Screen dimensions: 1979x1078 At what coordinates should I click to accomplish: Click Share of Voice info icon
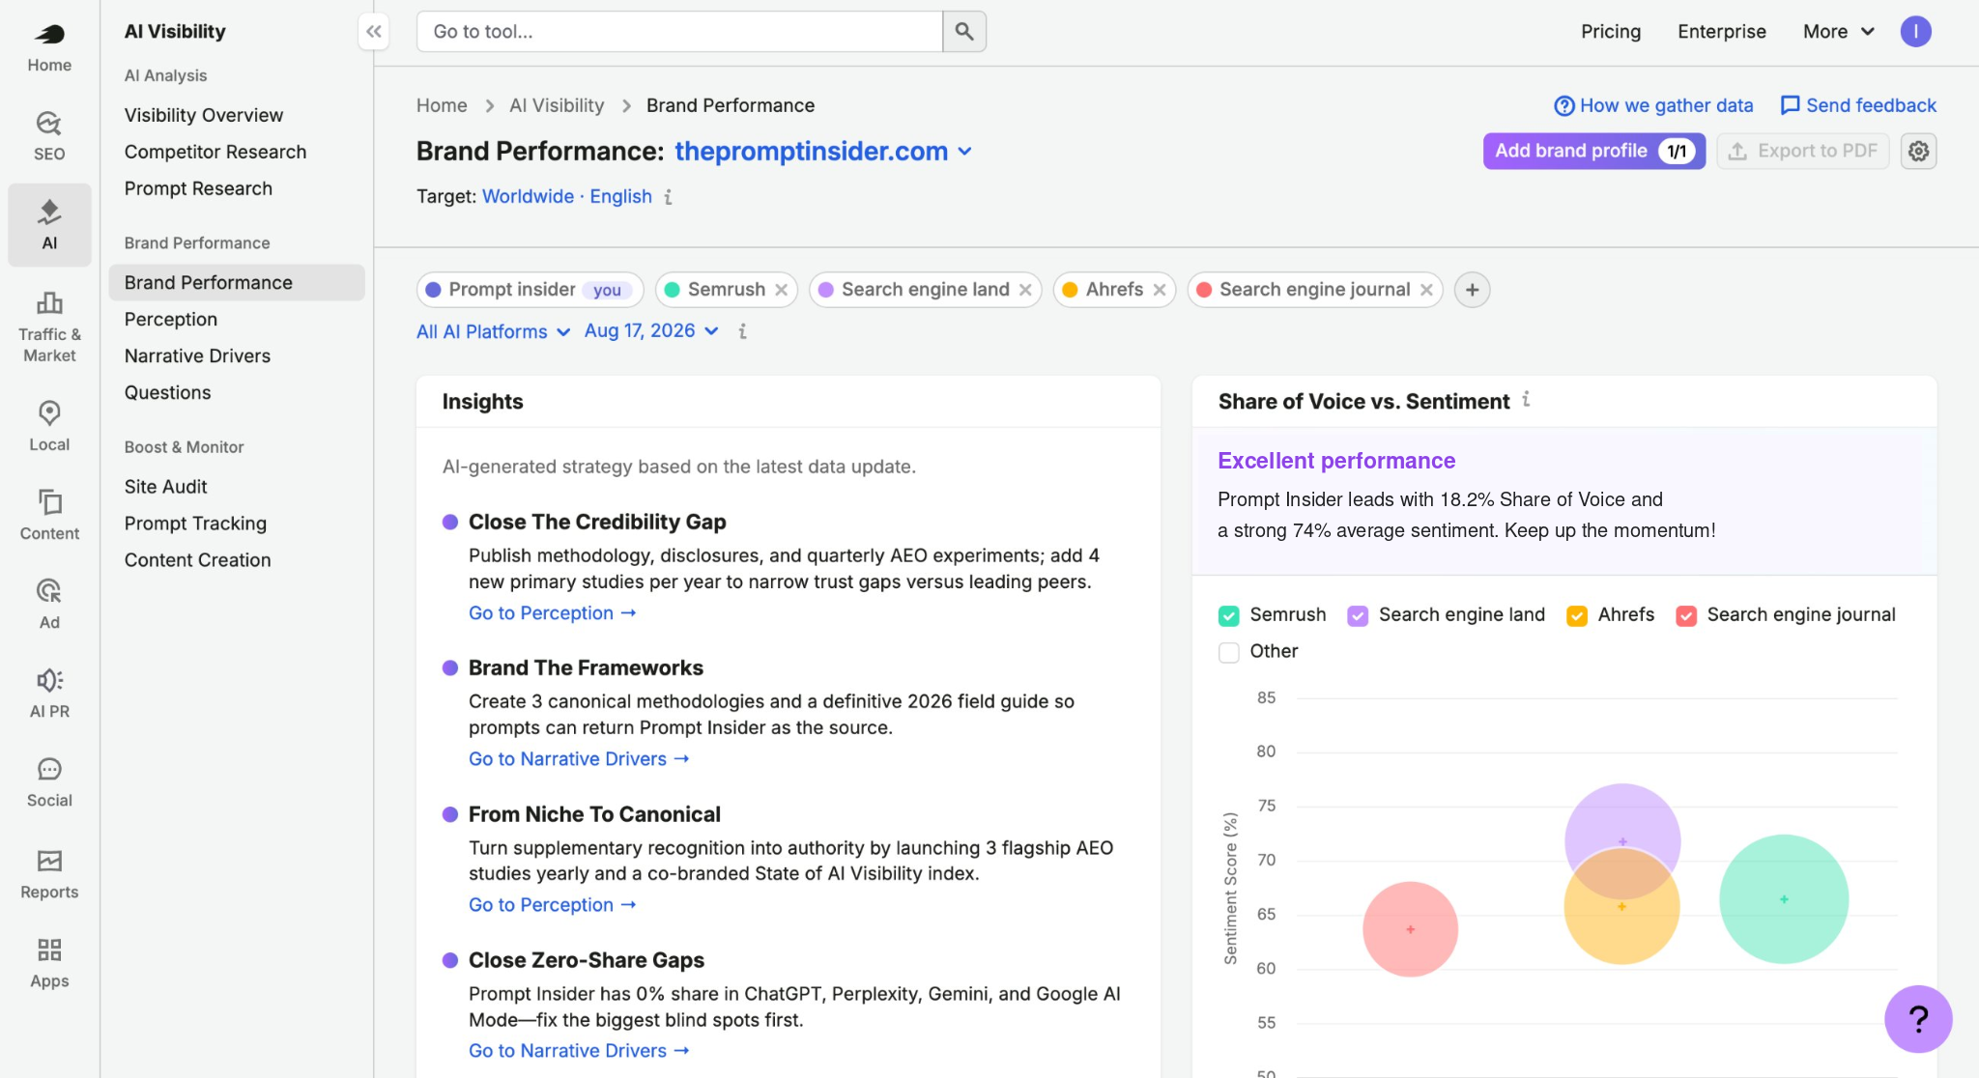coord(1526,399)
